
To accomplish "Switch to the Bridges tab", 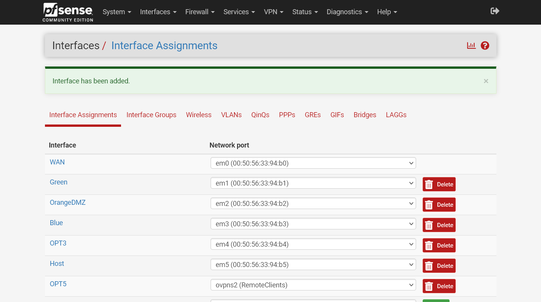I will coord(365,115).
